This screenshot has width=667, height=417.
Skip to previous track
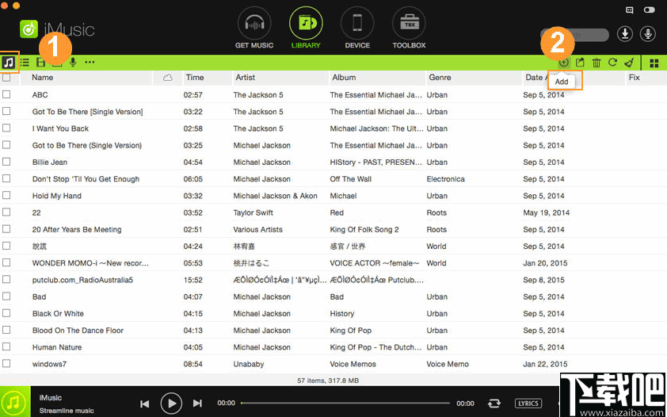[x=145, y=404]
